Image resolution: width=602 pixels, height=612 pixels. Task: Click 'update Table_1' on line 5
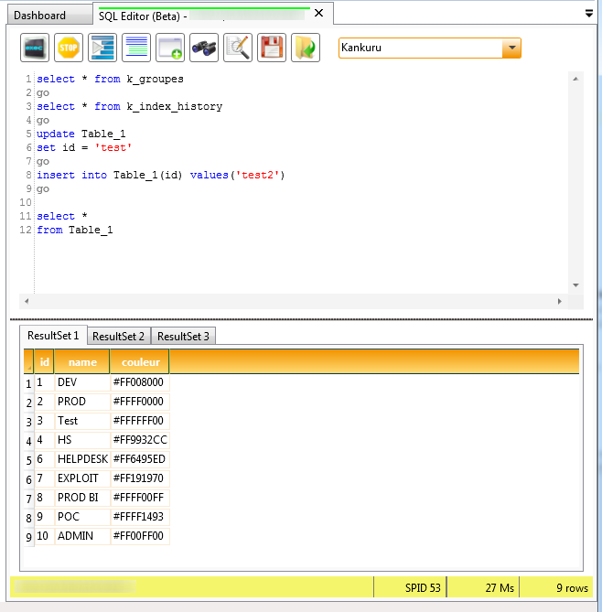pyautogui.click(x=81, y=134)
